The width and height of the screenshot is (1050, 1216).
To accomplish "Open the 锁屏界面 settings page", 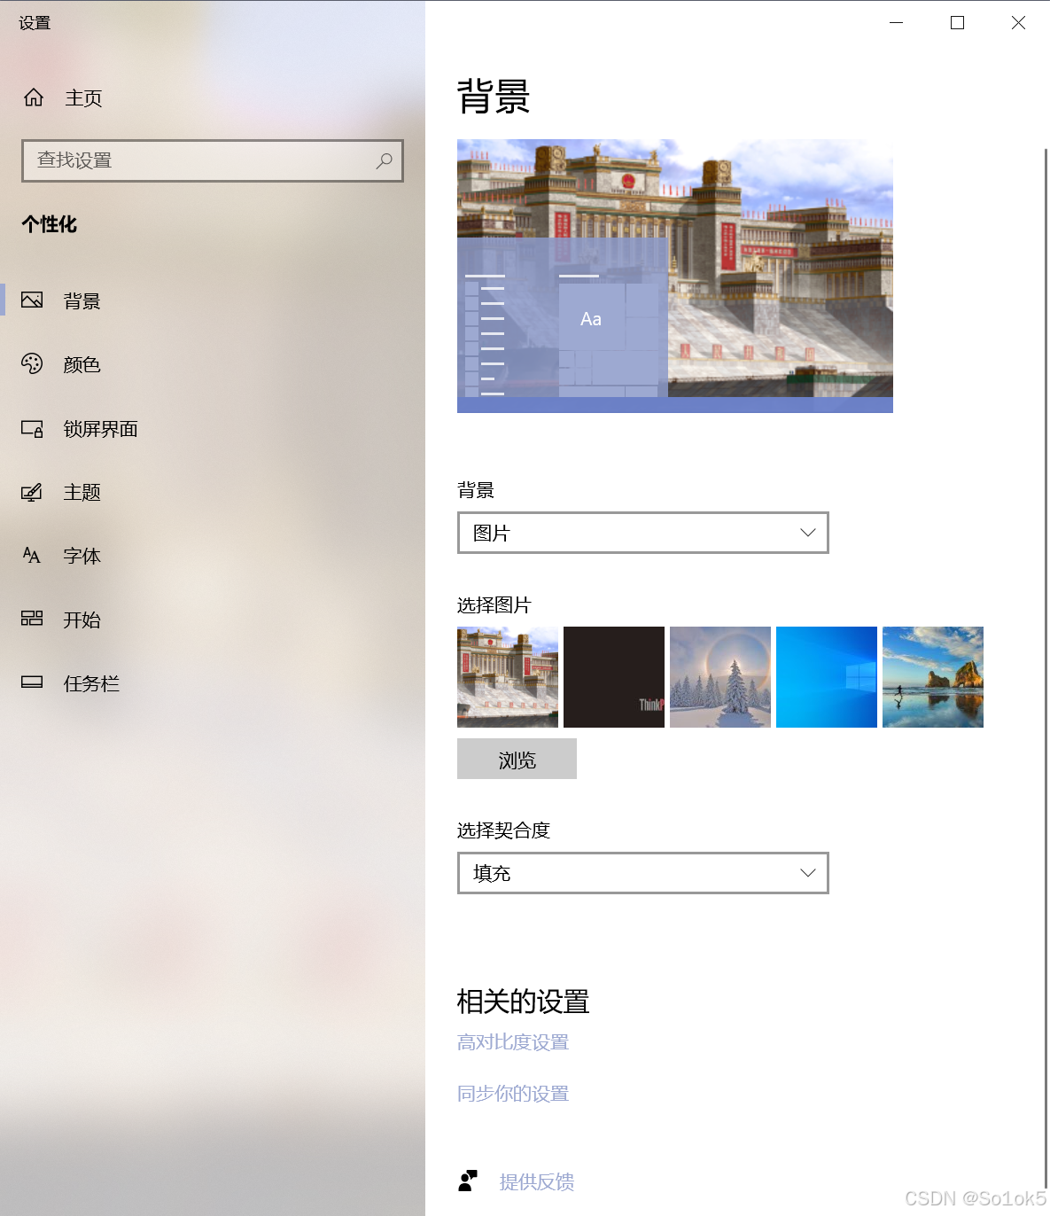I will pyautogui.click(x=213, y=429).
